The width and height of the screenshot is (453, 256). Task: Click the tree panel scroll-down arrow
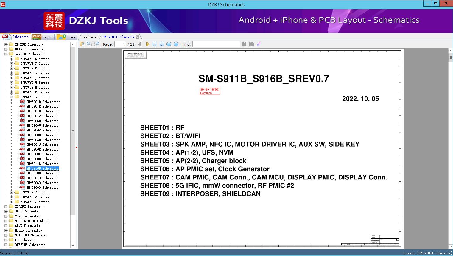(73, 245)
